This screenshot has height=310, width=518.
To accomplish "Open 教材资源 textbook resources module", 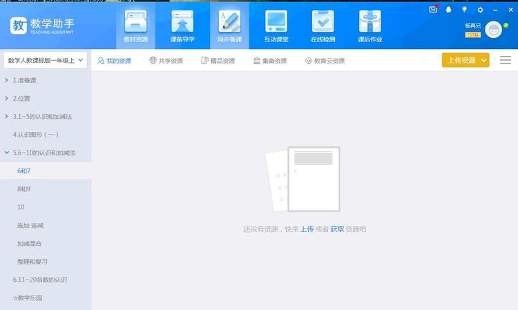I will tap(135, 26).
